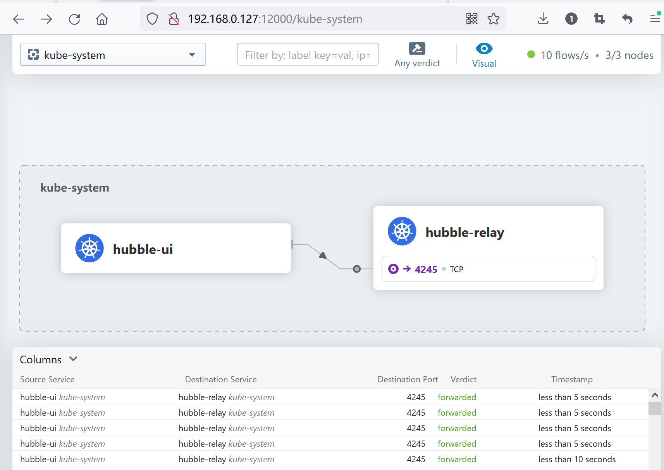Click the undo arrow extension icon
Viewport: 664px width, 470px height.
(627, 19)
